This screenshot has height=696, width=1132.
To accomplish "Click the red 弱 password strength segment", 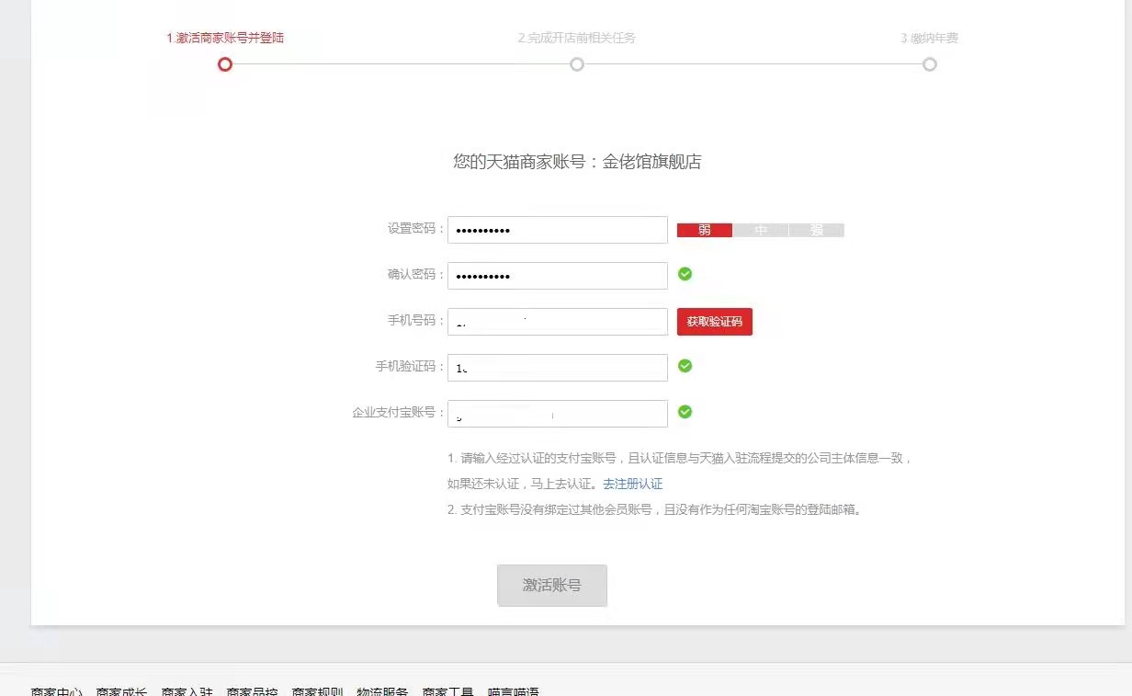I will pyautogui.click(x=705, y=230).
